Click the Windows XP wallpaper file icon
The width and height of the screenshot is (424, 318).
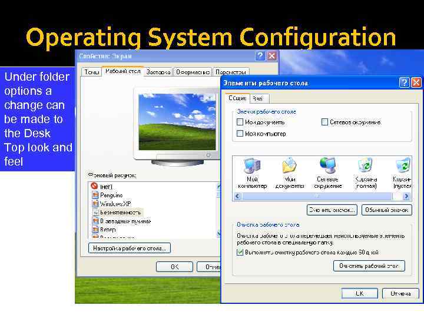95,203
